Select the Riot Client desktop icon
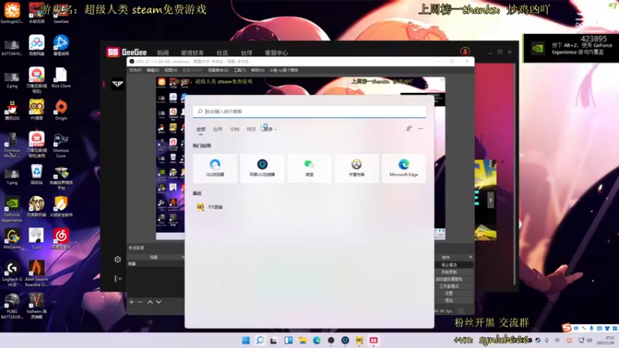 [x=61, y=77]
